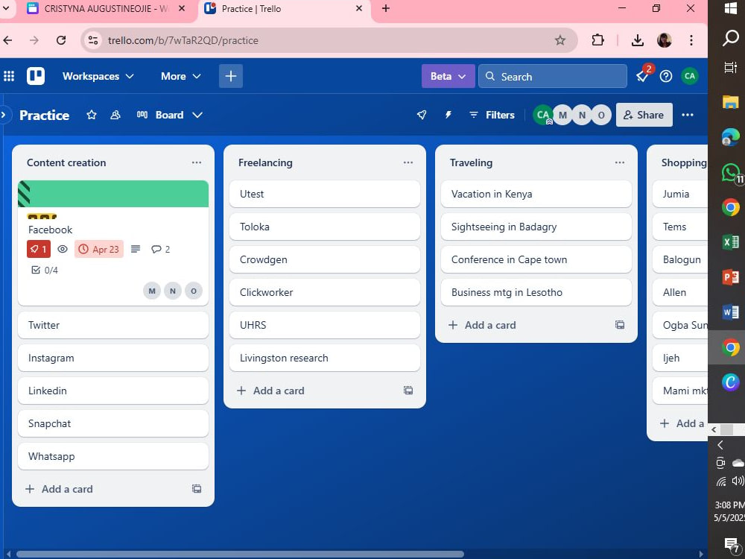Create from template in Content creation list
Viewport: 745px width, 559px height.
pyautogui.click(x=197, y=489)
